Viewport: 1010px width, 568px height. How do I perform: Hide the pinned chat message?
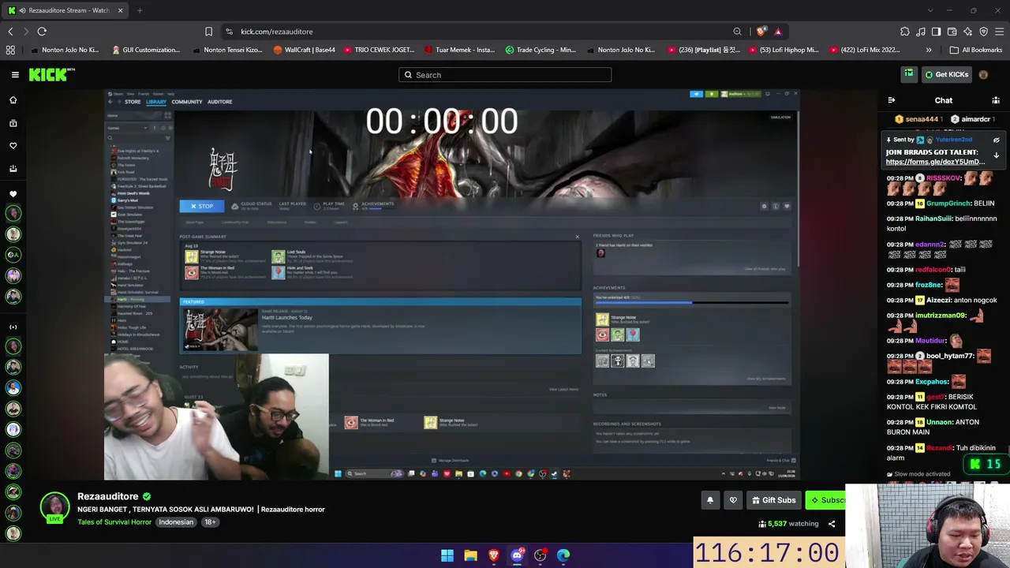[x=996, y=140]
